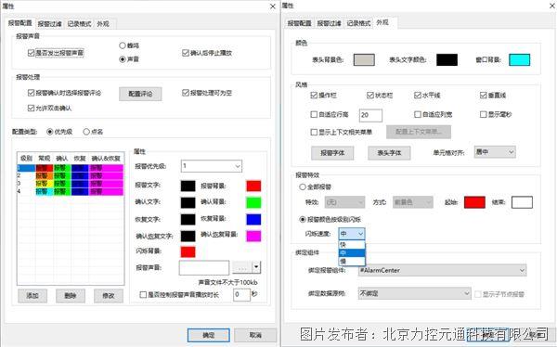Uncheck 允许双击确认 checkbox
The height and width of the screenshot is (347, 557).
tap(31, 108)
